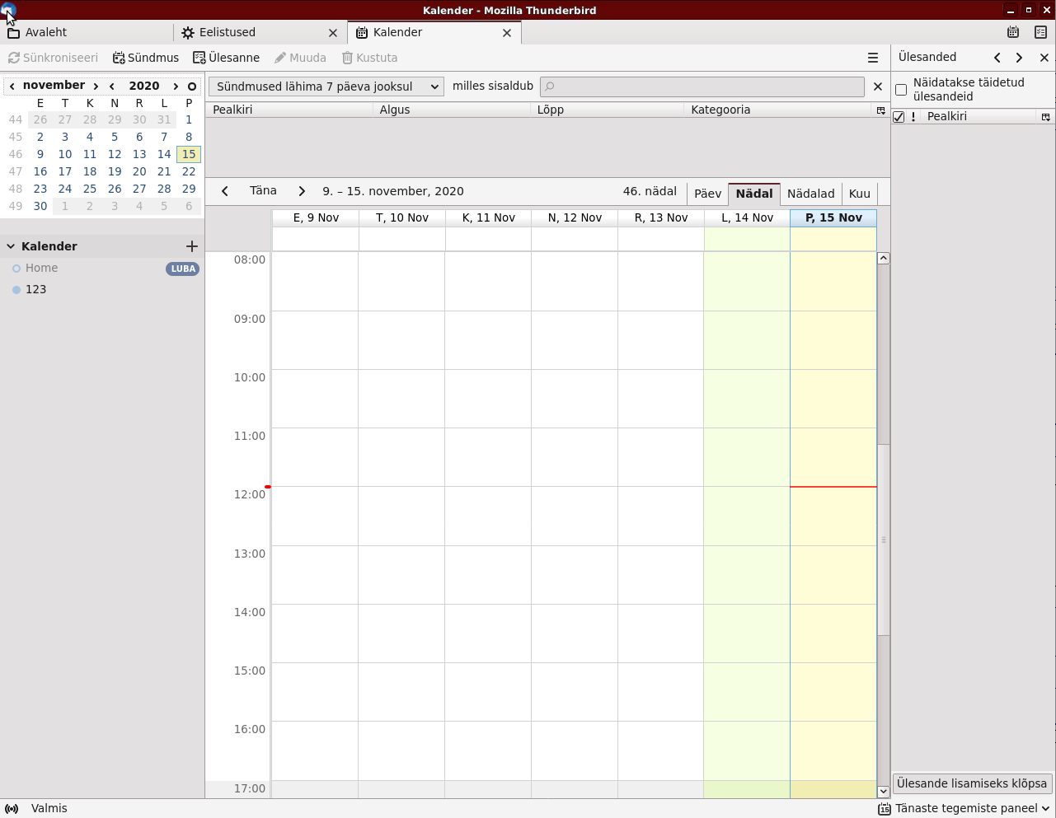Close the Eelistused tab

[x=333, y=33]
